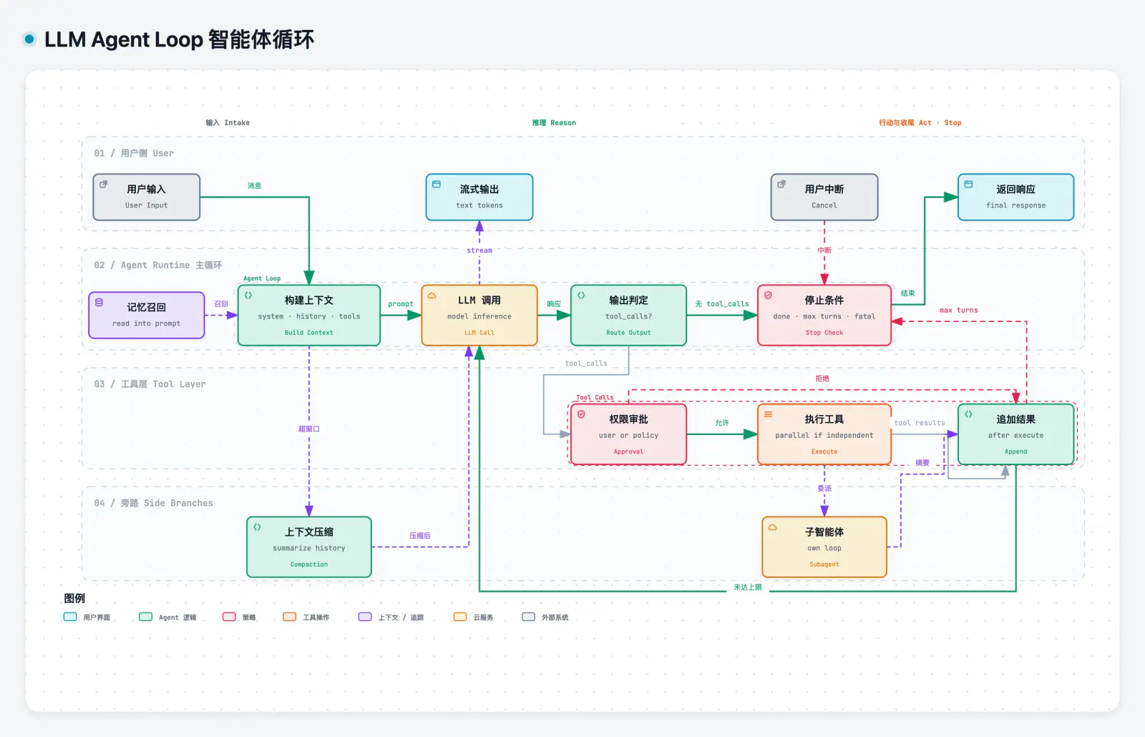Click the shield icon in 停止条件 node
Screen dimensions: 1145x737
pyautogui.click(x=768, y=295)
